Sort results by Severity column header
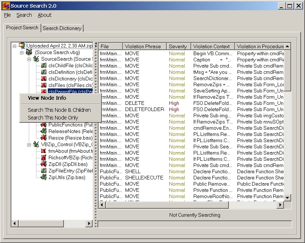This screenshot has height=243, width=305. (x=178, y=46)
